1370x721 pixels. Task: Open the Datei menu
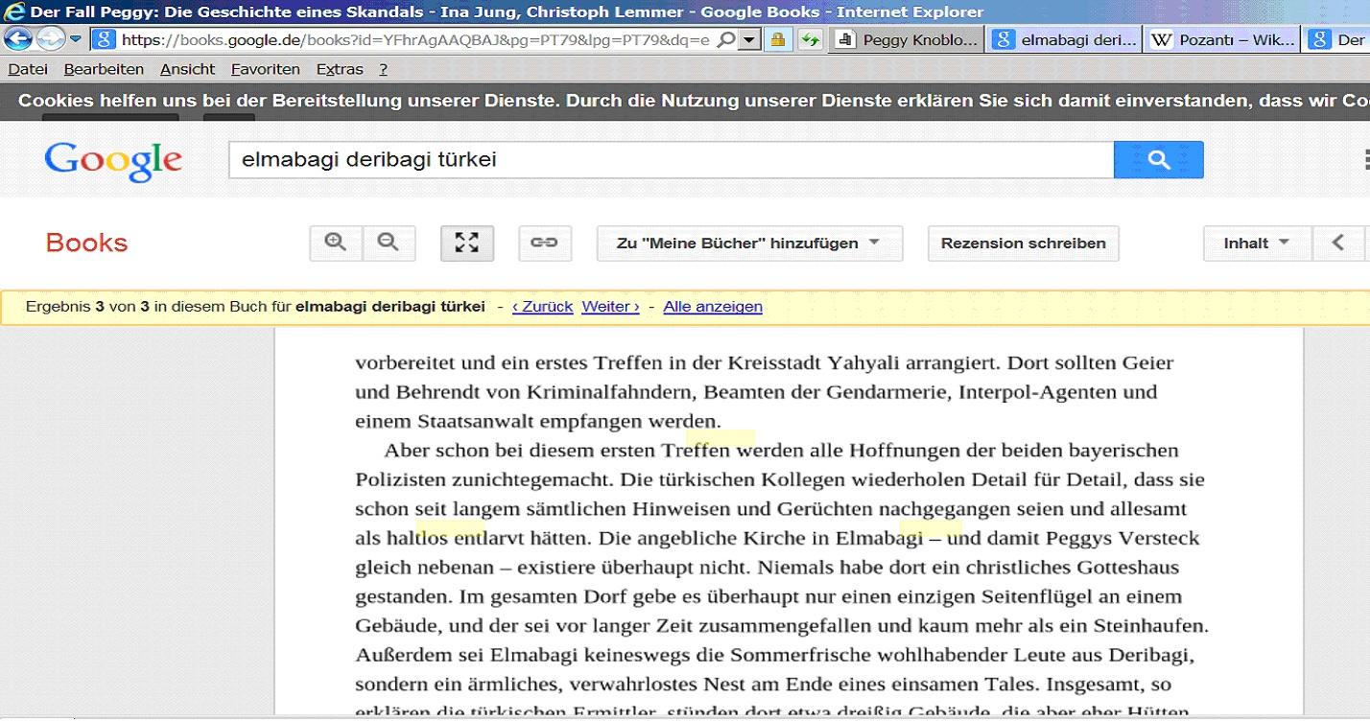[28, 69]
